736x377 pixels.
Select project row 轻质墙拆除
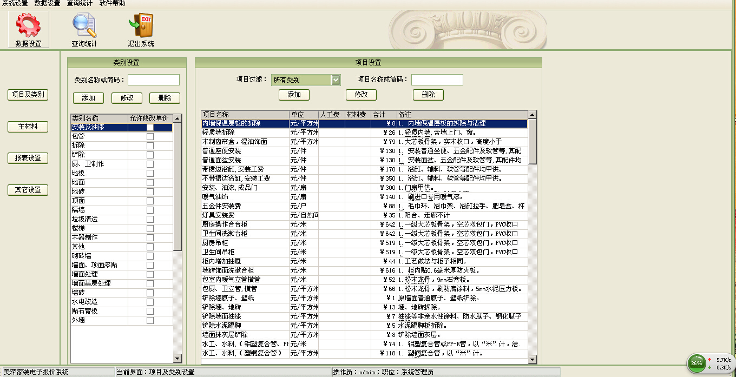pyautogui.click(x=364, y=133)
